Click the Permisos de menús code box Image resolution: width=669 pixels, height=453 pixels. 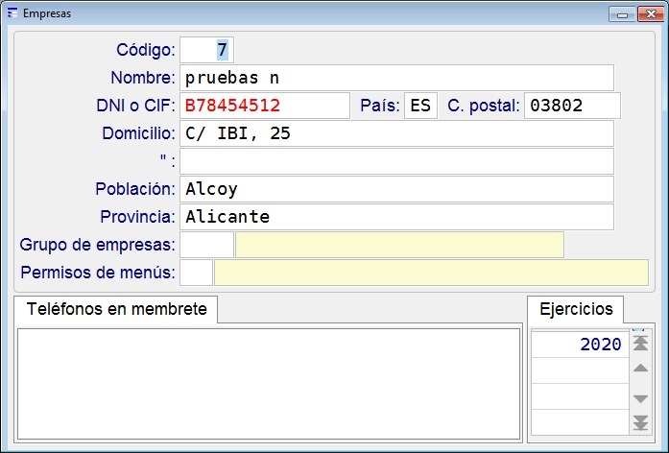[196, 273]
